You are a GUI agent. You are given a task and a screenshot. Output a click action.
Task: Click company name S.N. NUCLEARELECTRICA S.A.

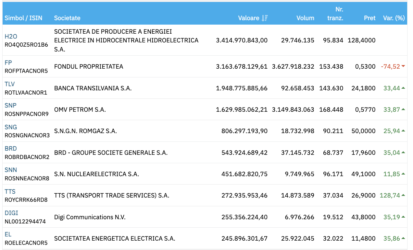pyautogui.click(x=96, y=174)
